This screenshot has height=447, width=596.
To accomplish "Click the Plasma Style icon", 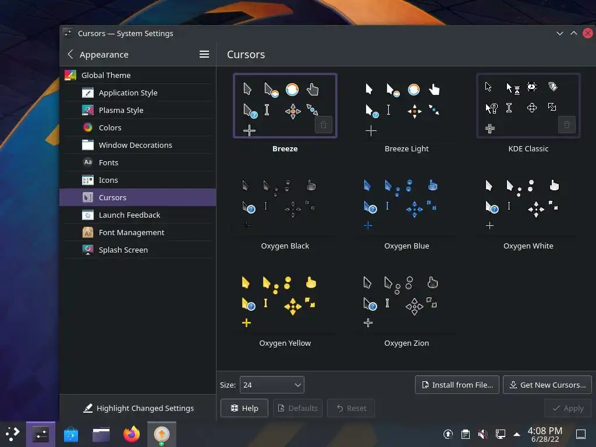I will [88, 110].
